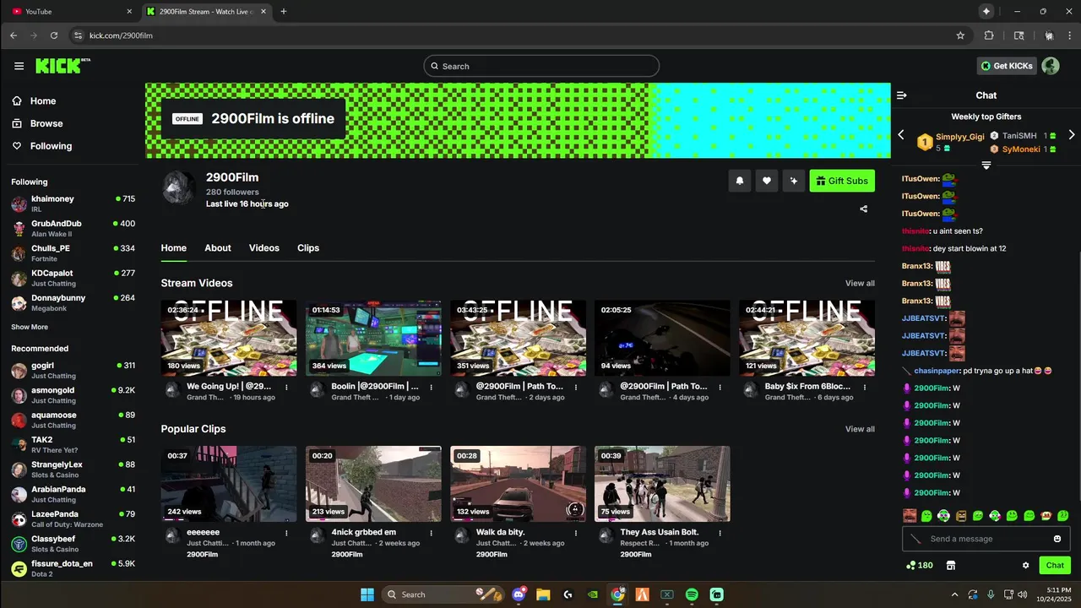
Task: Open a new browser tab
Action: click(x=284, y=12)
